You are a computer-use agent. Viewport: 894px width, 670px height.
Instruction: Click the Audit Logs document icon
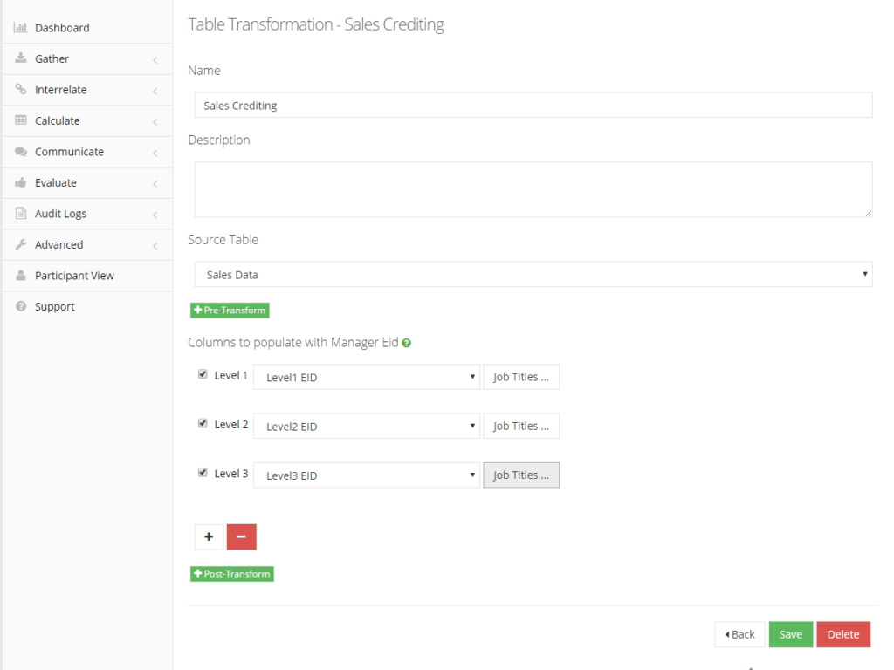tap(21, 213)
